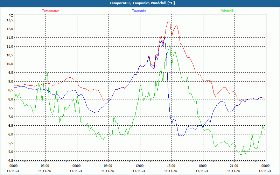Screen dimensions: 280x175
Task: Click the 12:00 time label on X axis
Action: click(139, 166)
